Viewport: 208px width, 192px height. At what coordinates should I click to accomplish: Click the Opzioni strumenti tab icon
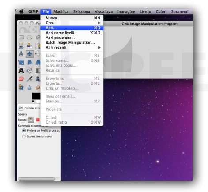21,108
